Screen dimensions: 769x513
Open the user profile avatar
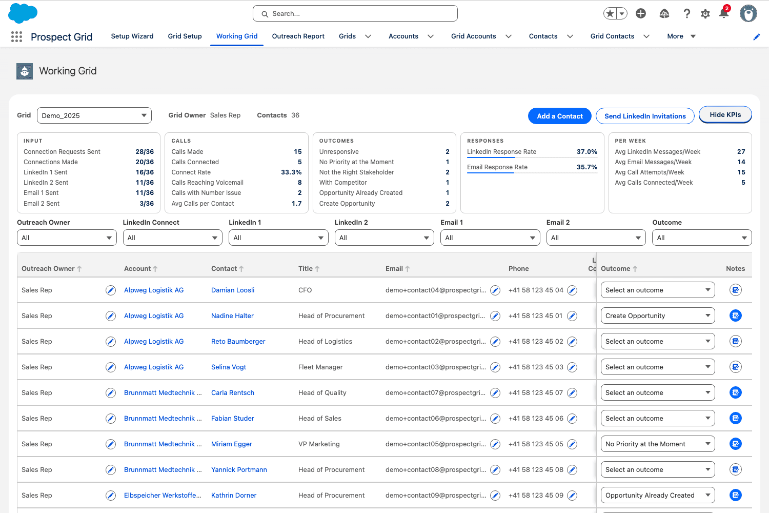click(748, 13)
